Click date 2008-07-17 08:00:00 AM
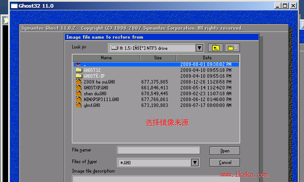 pyautogui.click(x=206, y=105)
